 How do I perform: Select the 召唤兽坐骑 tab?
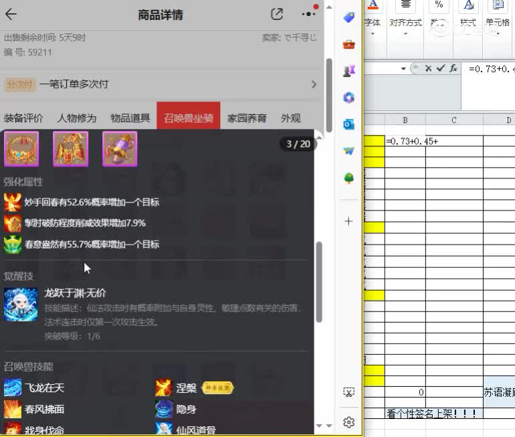[189, 116]
